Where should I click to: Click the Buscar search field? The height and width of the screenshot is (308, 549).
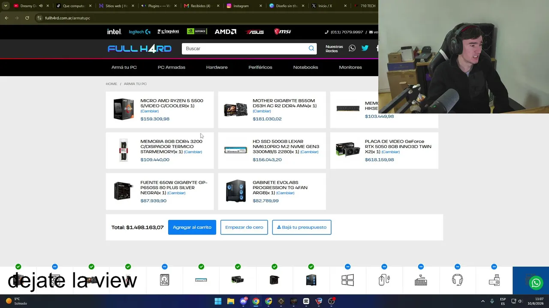pyautogui.click(x=244, y=48)
